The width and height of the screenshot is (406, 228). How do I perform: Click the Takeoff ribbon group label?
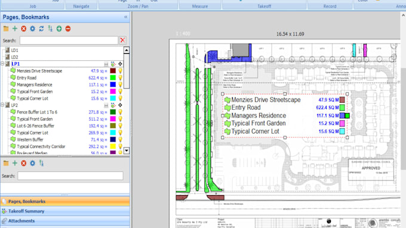click(x=264, y=6)
